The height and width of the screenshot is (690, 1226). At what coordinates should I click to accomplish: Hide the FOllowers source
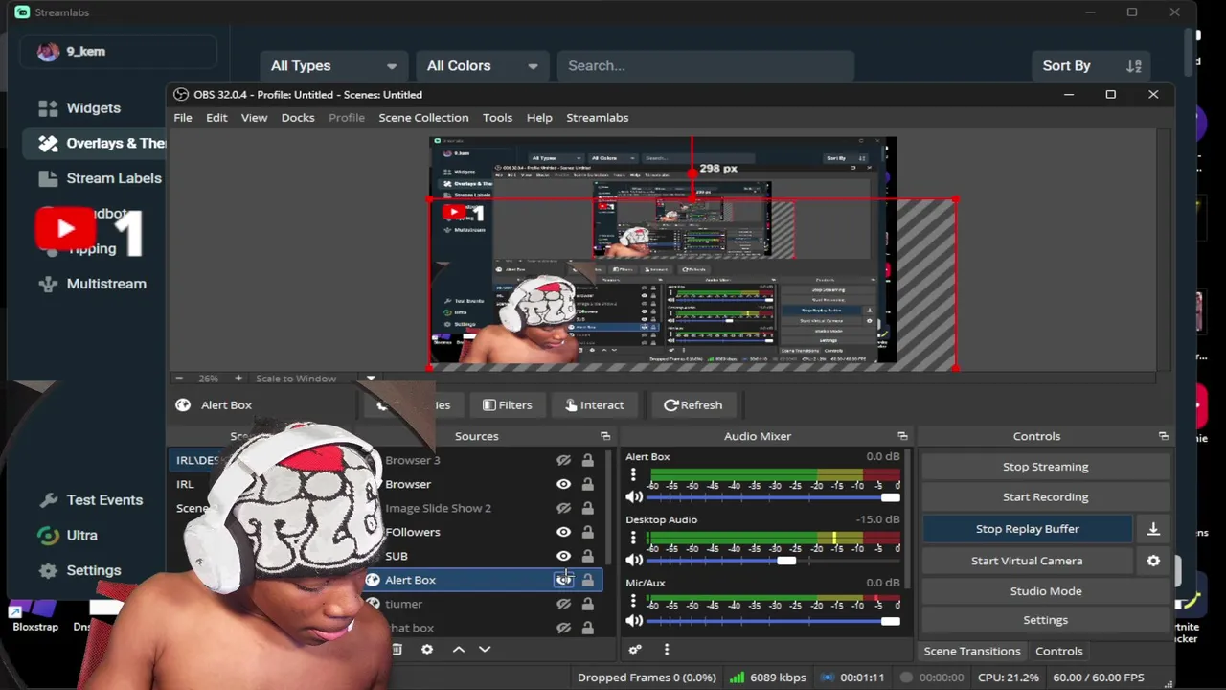coord(563,533)
